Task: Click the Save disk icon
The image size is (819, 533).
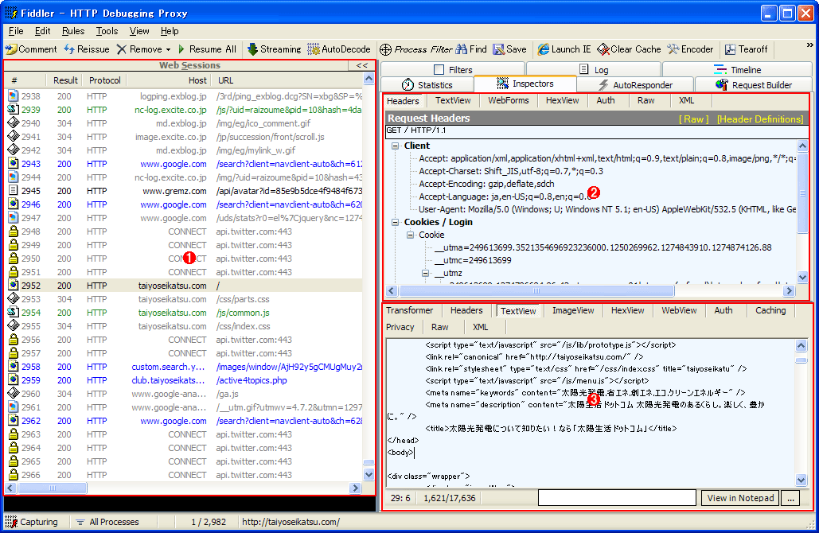Action: (x=499, y=49)
